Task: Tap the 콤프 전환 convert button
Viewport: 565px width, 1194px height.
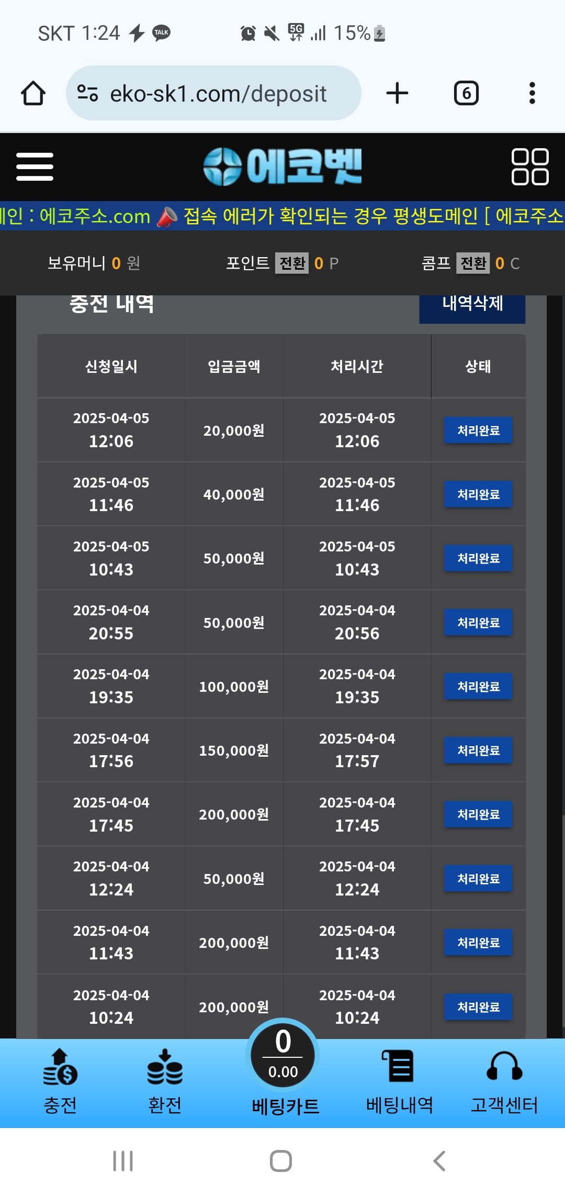Action: pyautogui.click(x=473, y=263)
